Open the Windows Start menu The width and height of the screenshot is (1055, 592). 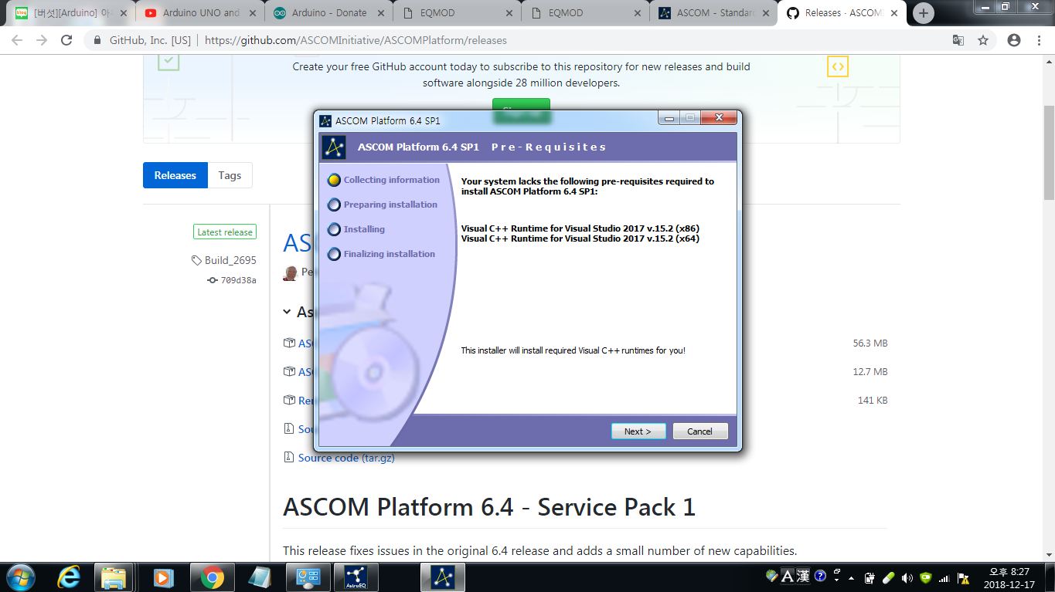click(19, 577)
